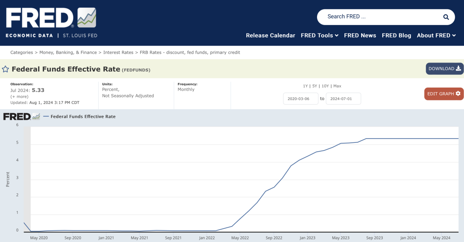464x242 pixels.
Task: Click the FRED logo in header
Action: pyautogui.click(x=51, y=22)
